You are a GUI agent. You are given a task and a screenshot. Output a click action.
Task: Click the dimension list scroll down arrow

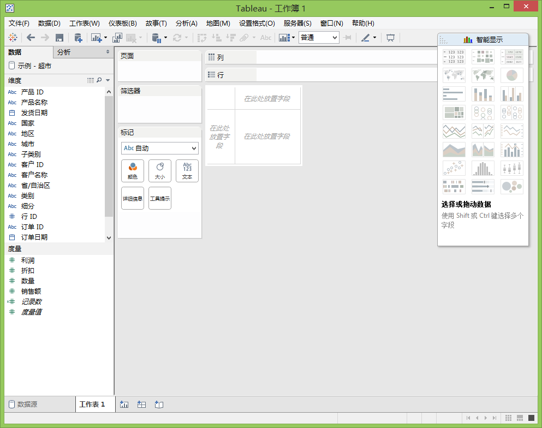click(109, 238)
